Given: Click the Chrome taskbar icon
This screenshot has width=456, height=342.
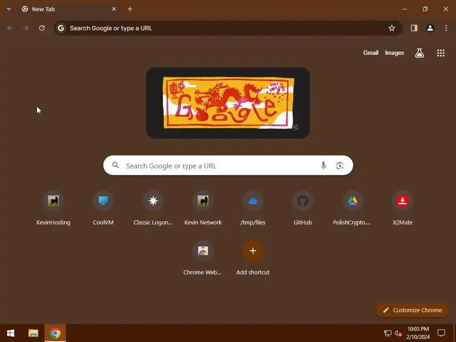Looking at the screenshot, I should click(55, 333).
